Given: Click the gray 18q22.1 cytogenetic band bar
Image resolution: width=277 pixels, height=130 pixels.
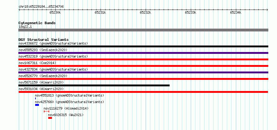Looking at the screenshot, I should pos(143,30).
